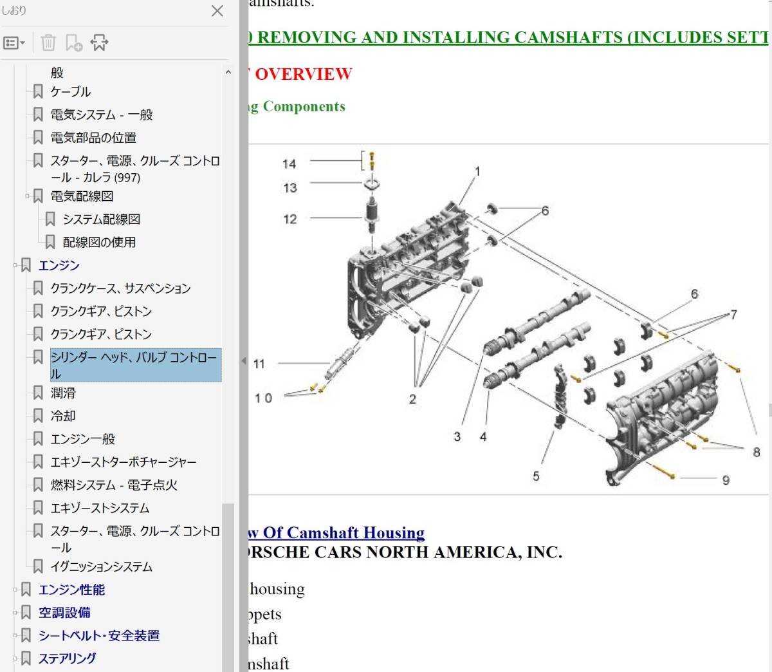This screenshot has width=772, height=672.
Task: Open the bookmark options dropdown menu
Action: pyautogui.click(x=14, y=43)
